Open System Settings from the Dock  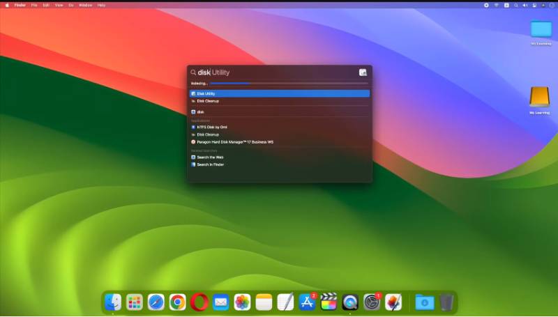click(372, 302)
